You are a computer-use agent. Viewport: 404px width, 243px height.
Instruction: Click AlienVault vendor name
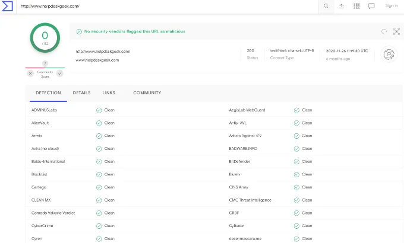pos(40,123)
